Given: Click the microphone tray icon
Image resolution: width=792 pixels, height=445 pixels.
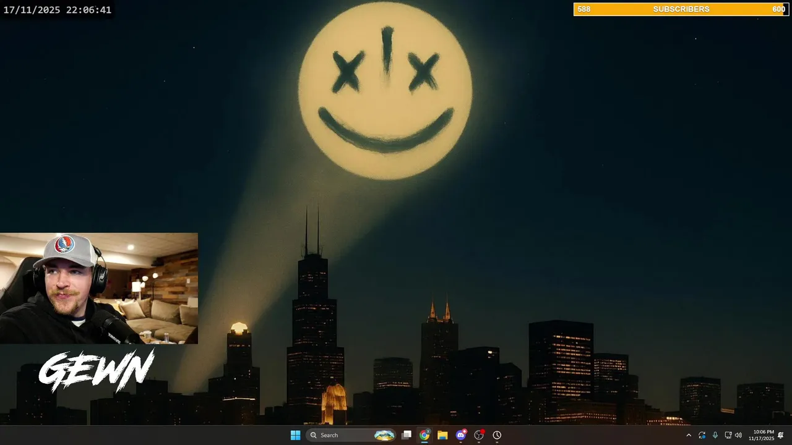Looking at the screenshot, I should 715,435.
